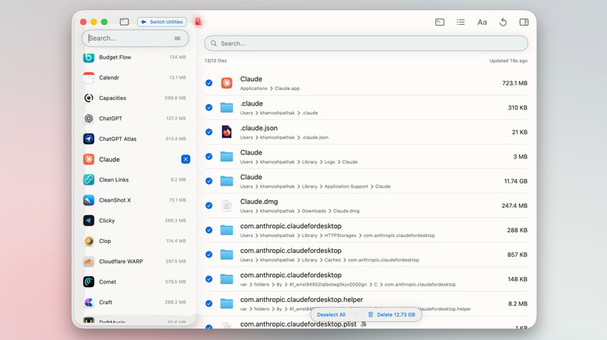Toggle the sidebar panel icon
The image size is (607, 340).
(x=125, y=22)
